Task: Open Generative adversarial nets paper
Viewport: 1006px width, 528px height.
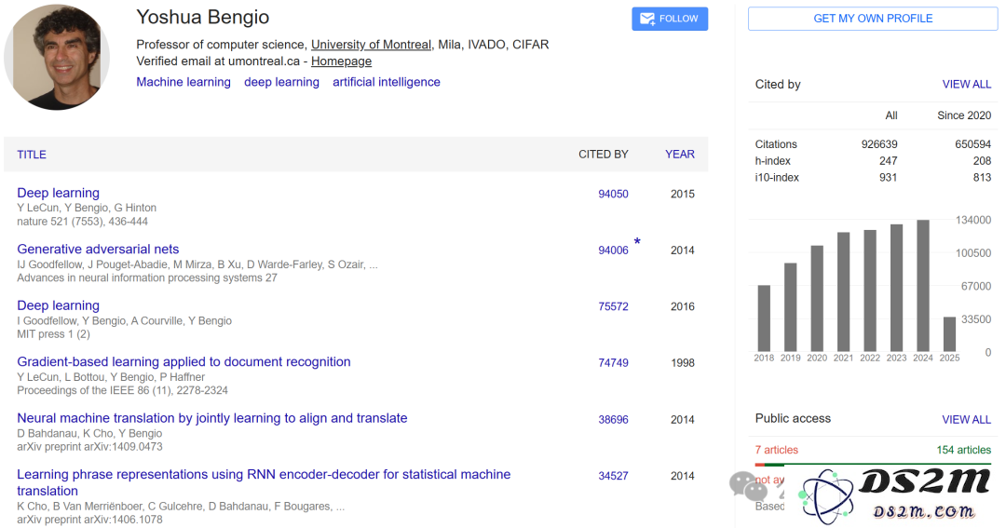Action: coord(98,249)
